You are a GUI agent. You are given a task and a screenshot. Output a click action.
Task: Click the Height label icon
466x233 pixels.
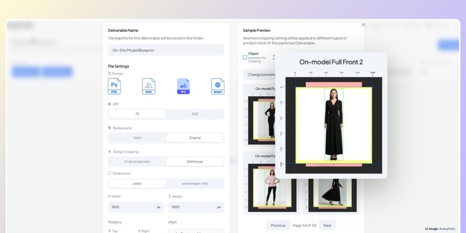(x=170, y=196)
